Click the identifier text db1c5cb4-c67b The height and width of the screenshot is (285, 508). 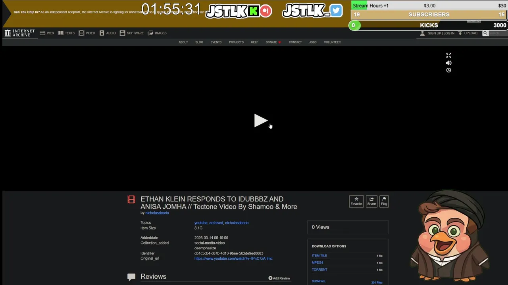click(x=229, y=253)
